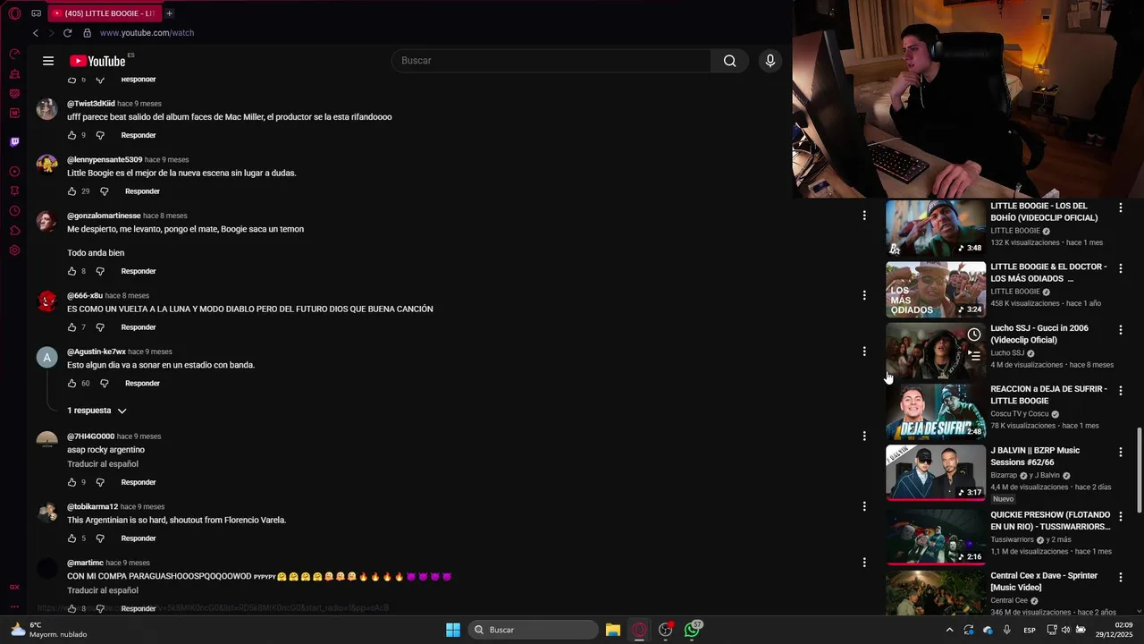1144x644 pixels.
Task: Like the @Agustin-ke7wx comment
Action: [x=71, y=384]
